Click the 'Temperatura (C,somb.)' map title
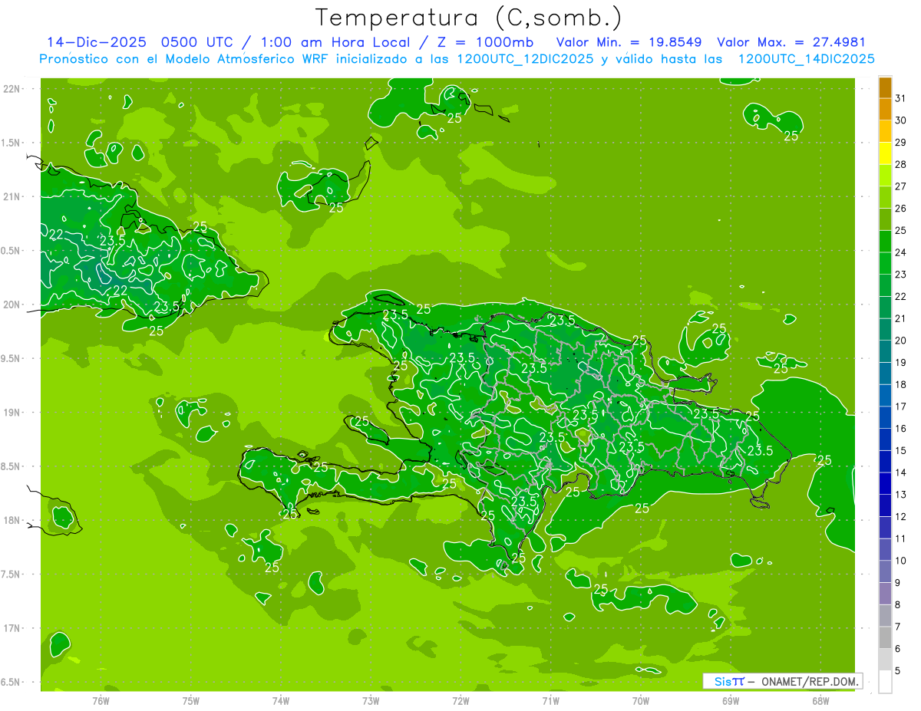921x711 pixels. [469, 18]
